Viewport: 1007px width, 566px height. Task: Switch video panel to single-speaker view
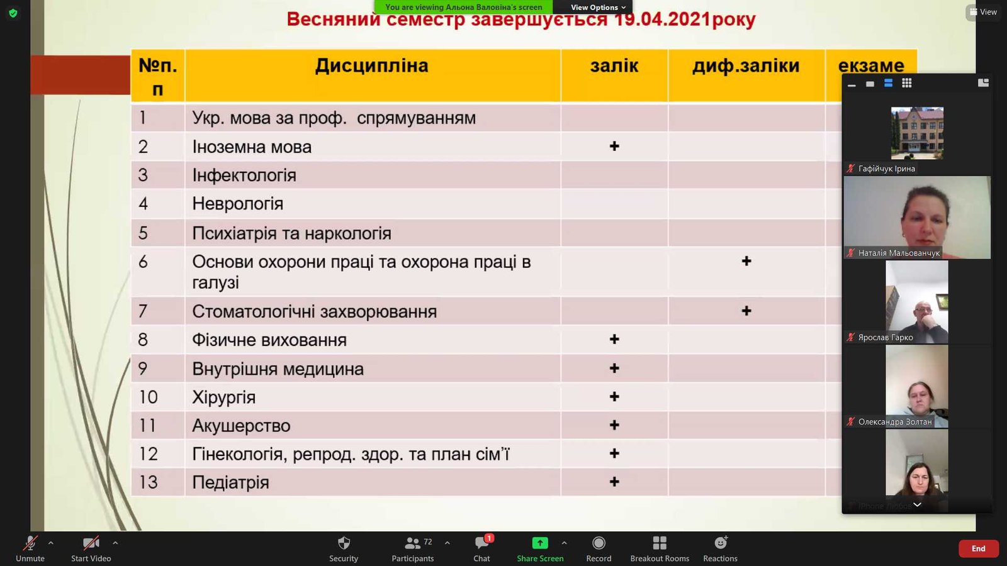(x=870, y=84)
